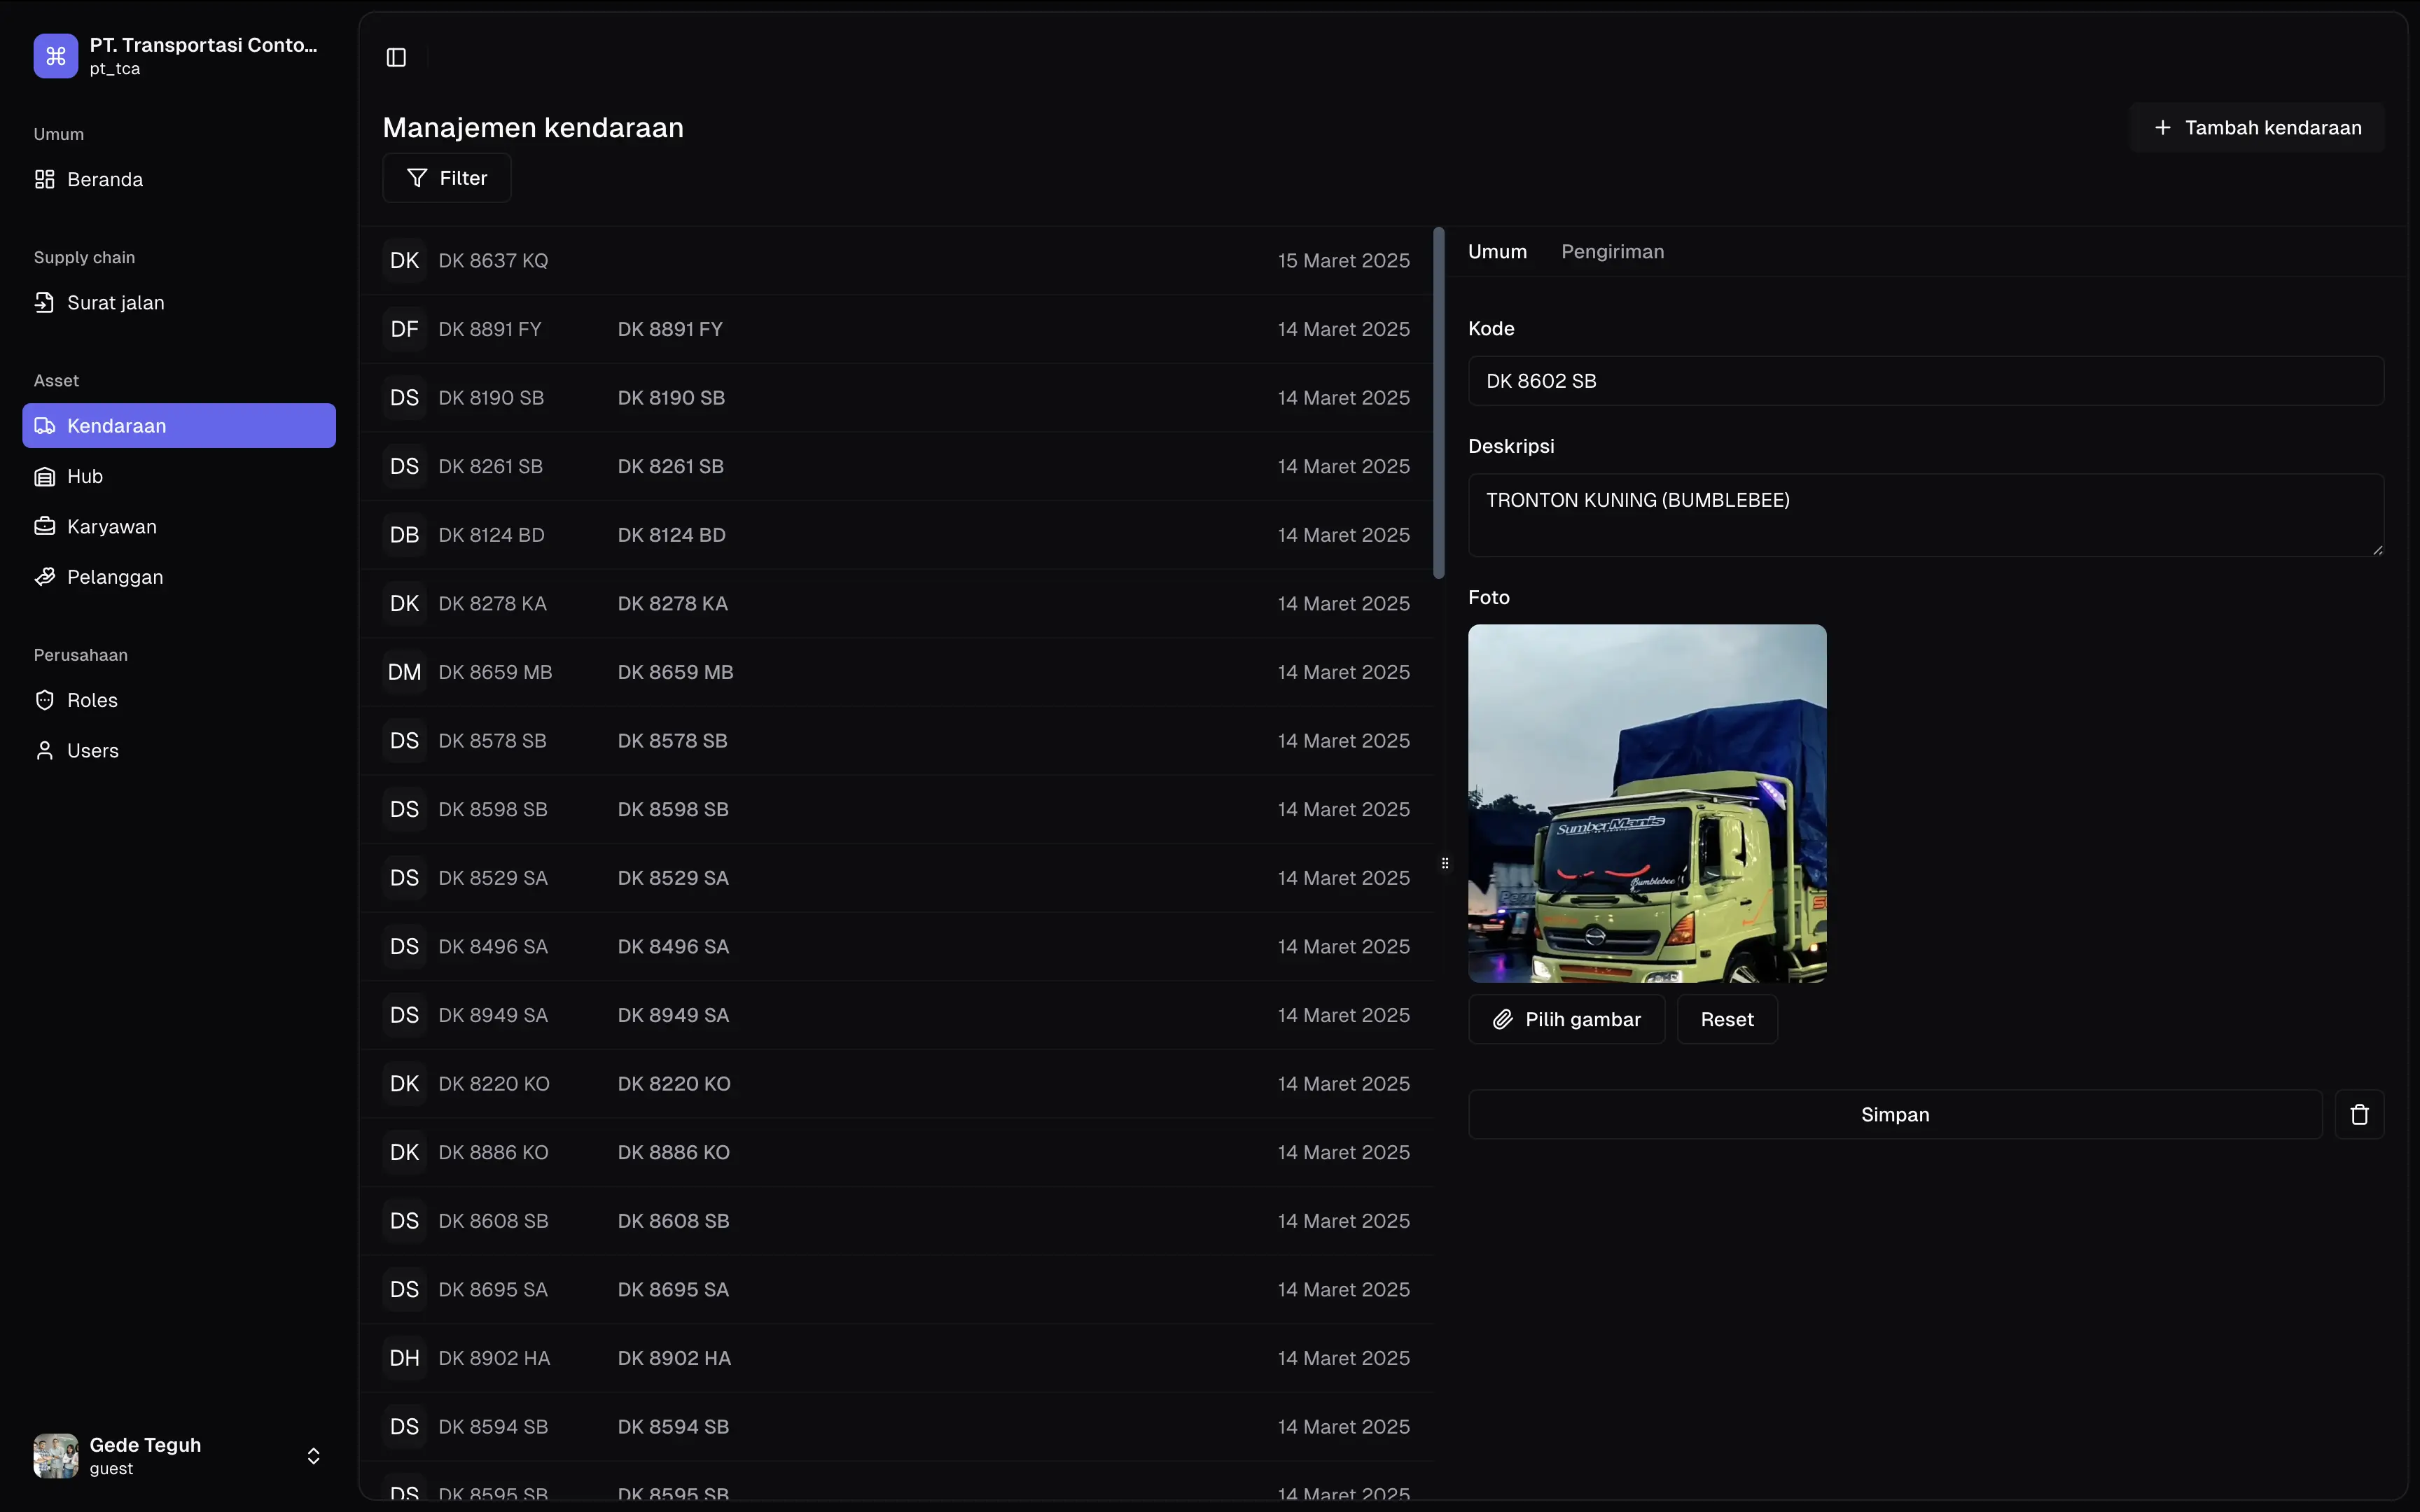This screenshot has width=2420, height=1512.
Task: Click the PT. Transportasi company logo icon
Action: (55, 56)
